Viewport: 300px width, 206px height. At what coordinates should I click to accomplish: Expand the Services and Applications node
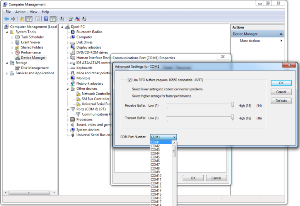(x=7, y=73)
